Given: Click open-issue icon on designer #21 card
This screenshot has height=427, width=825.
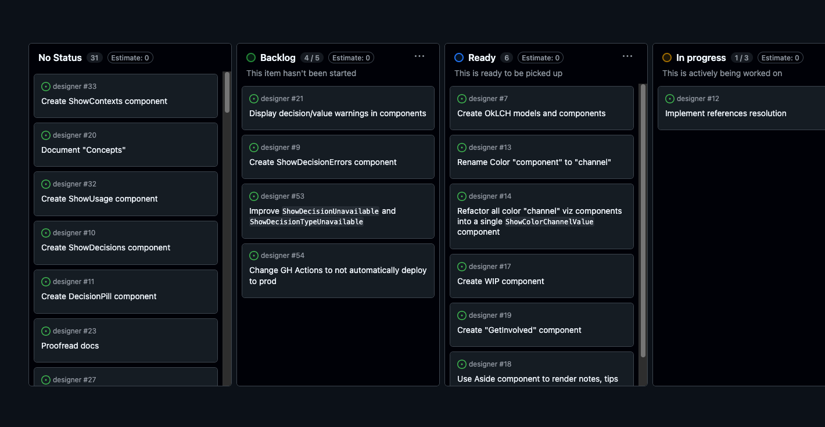Looking at the screenshot, I should point(254,99).
